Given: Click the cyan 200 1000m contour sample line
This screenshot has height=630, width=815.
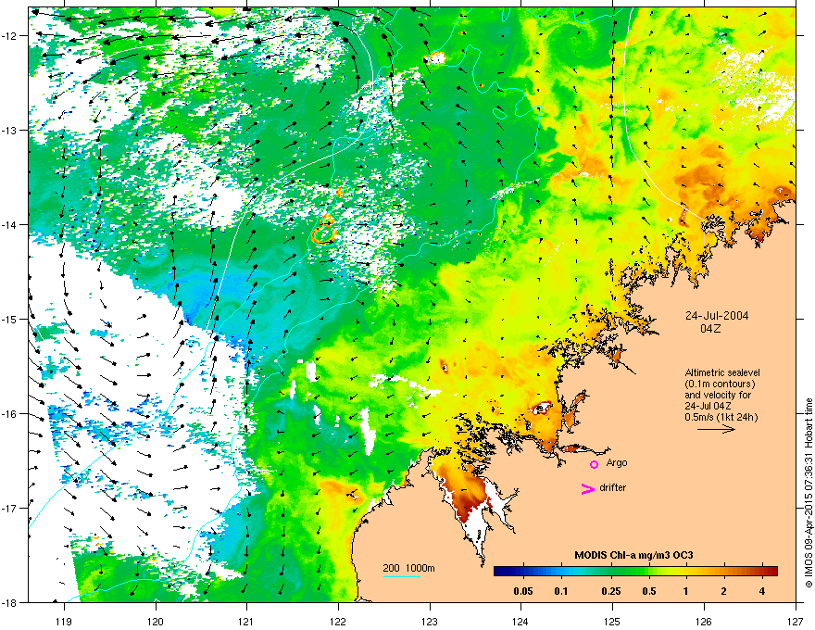Looking at the screenshot, I should point(402,576).
